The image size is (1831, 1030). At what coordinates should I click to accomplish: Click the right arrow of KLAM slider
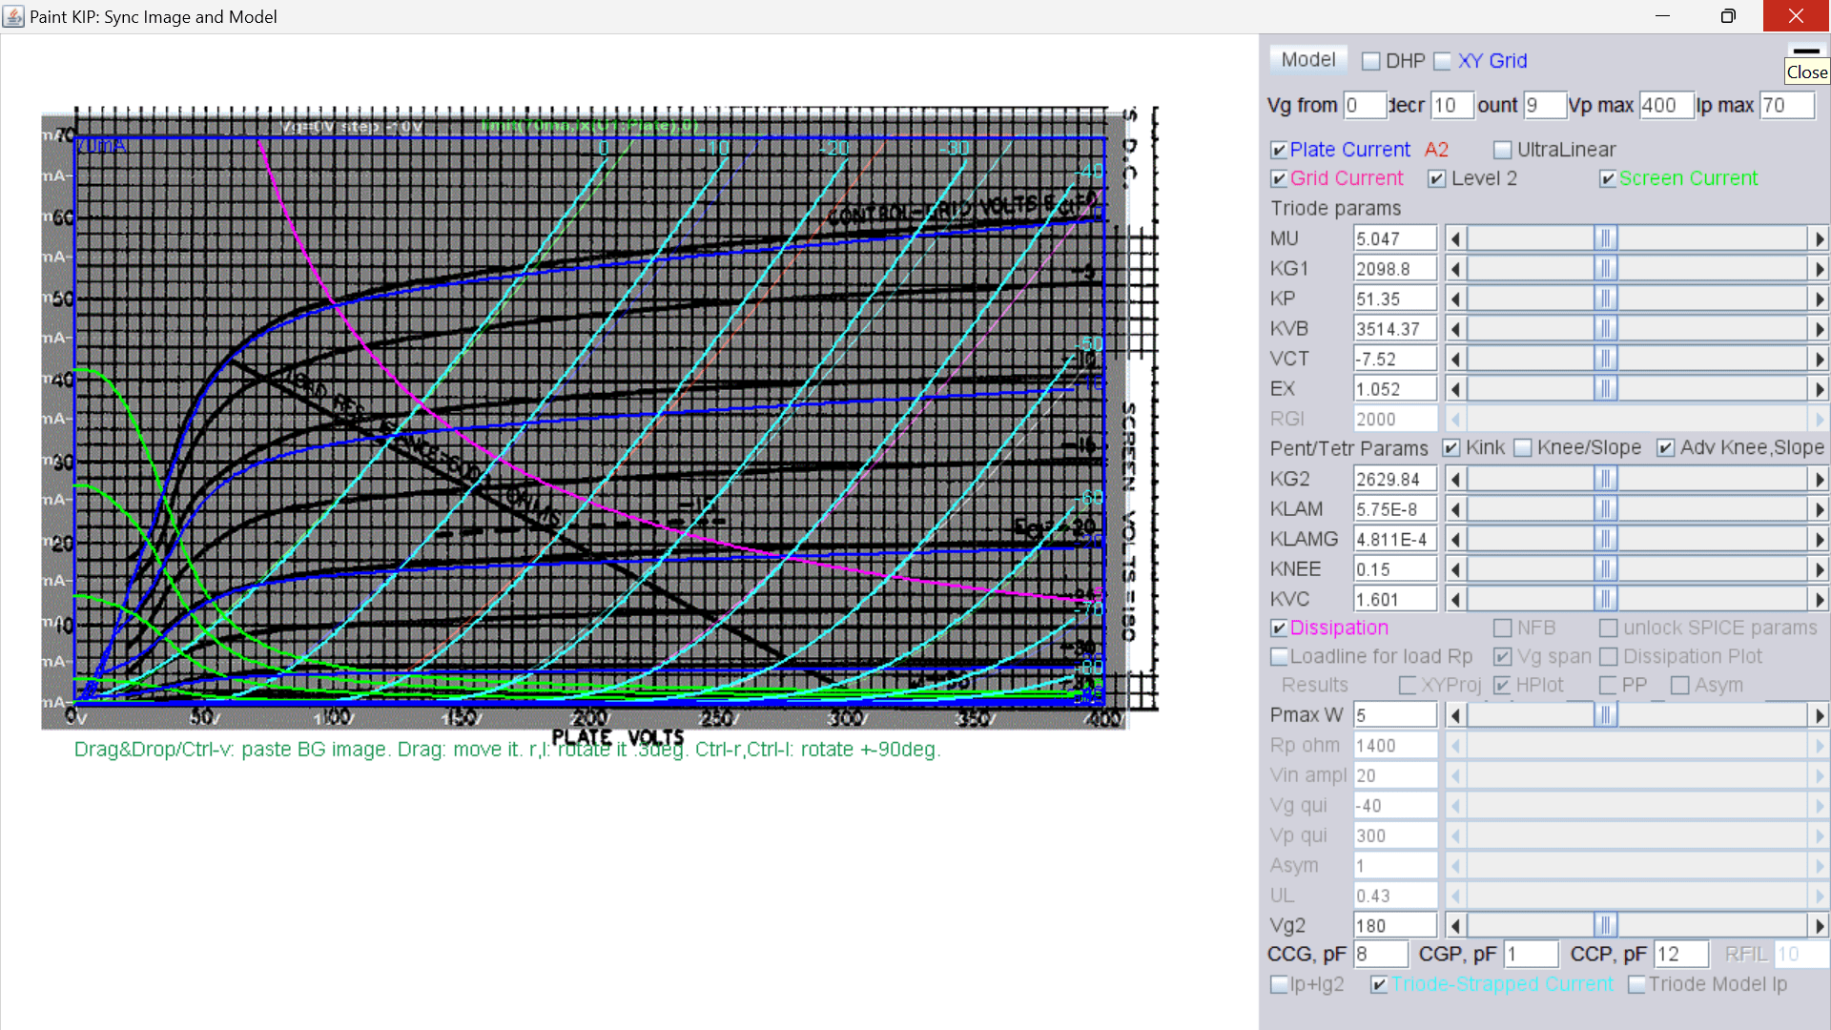point(1819,509)
